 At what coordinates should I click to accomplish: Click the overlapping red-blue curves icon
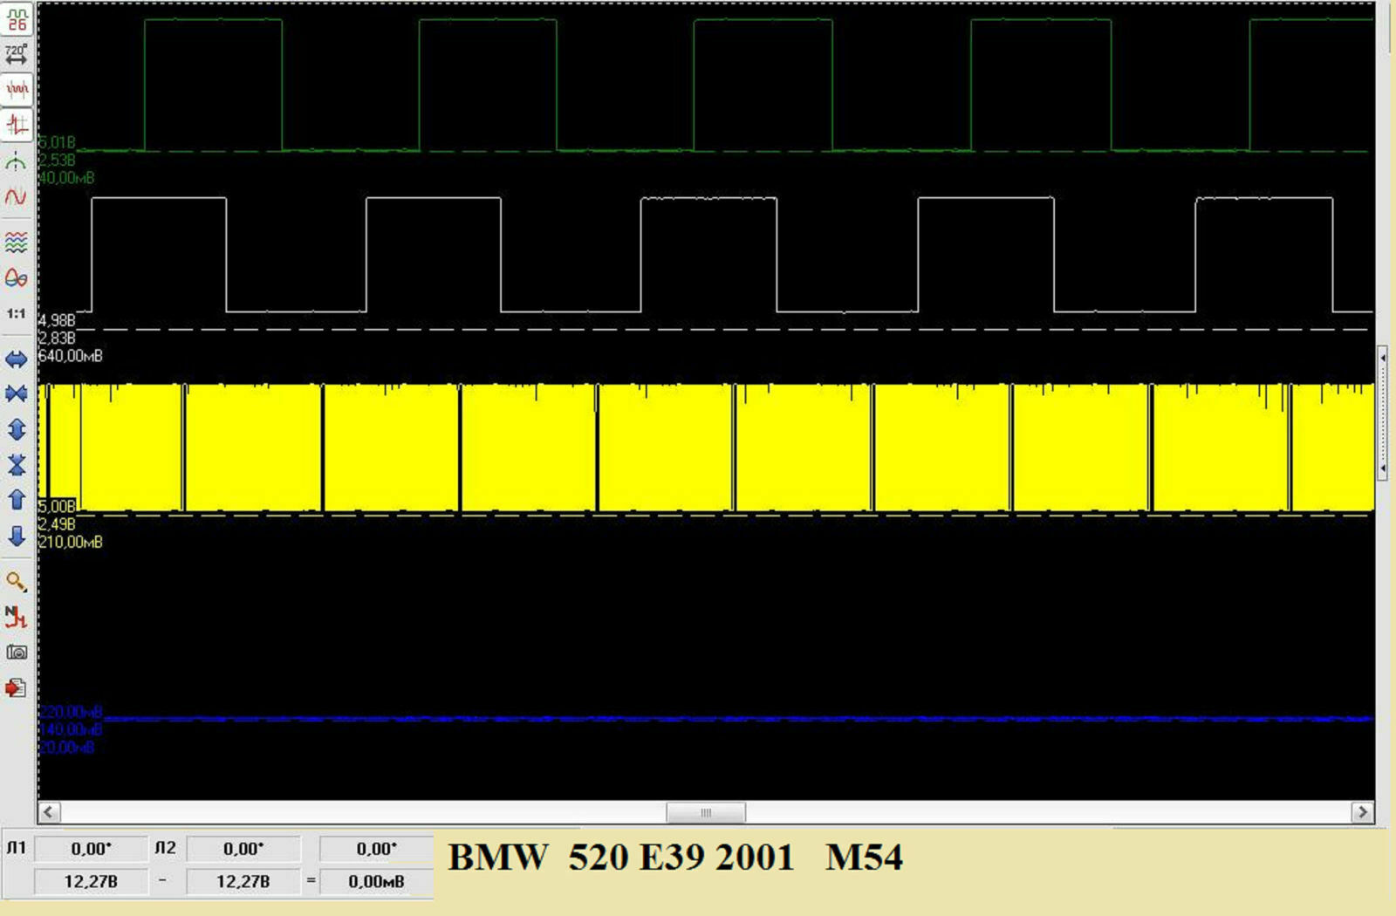pos(17,277)
